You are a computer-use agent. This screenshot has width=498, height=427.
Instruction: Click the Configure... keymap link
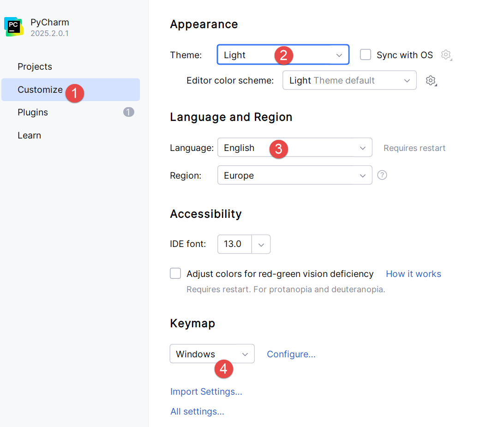[291, 354]
